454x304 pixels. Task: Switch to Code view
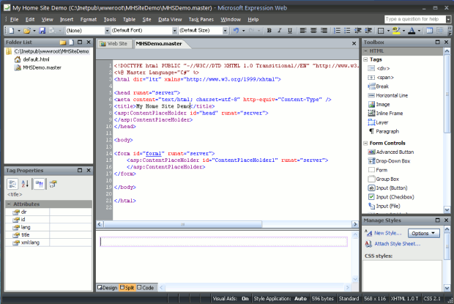point(146,288)
